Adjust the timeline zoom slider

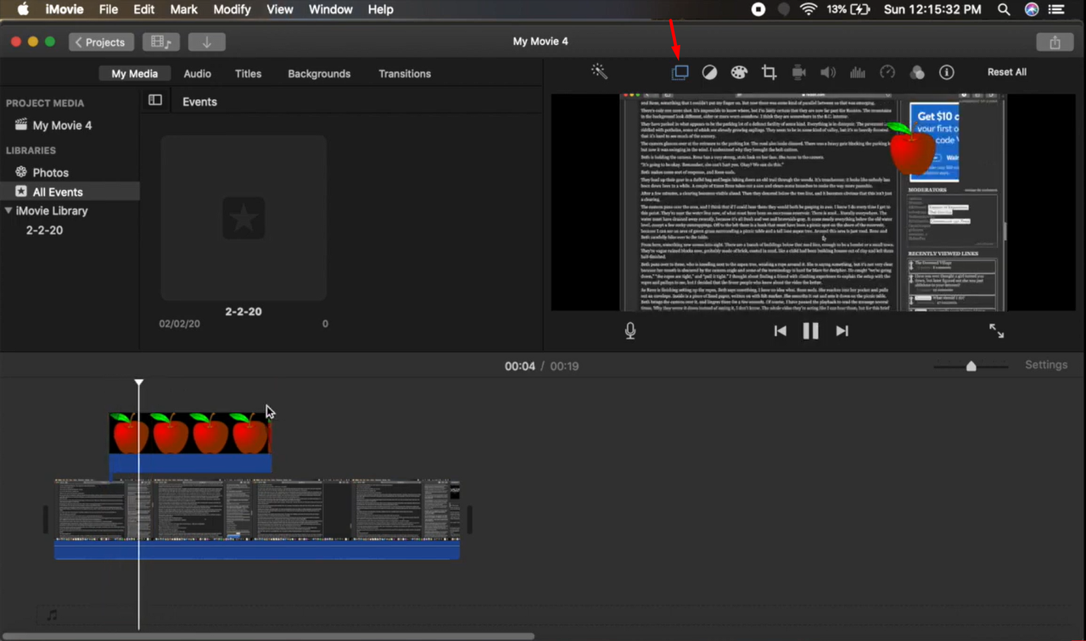pos(971,366)
